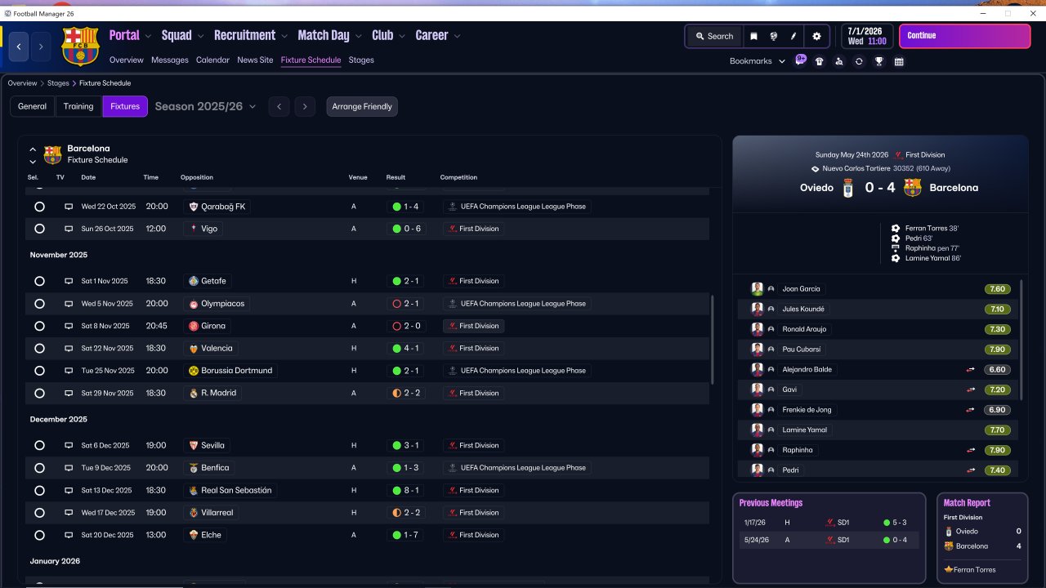Click Joan García's player portrait
Image resolution: width=1046 pixels, height=588 pixels.
tap(758, 289)
